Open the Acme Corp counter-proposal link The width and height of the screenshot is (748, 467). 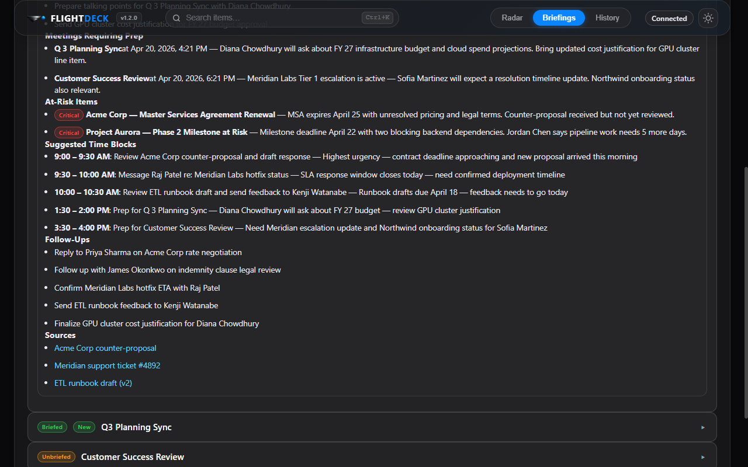pyautogui.click(x=105, y=348)
